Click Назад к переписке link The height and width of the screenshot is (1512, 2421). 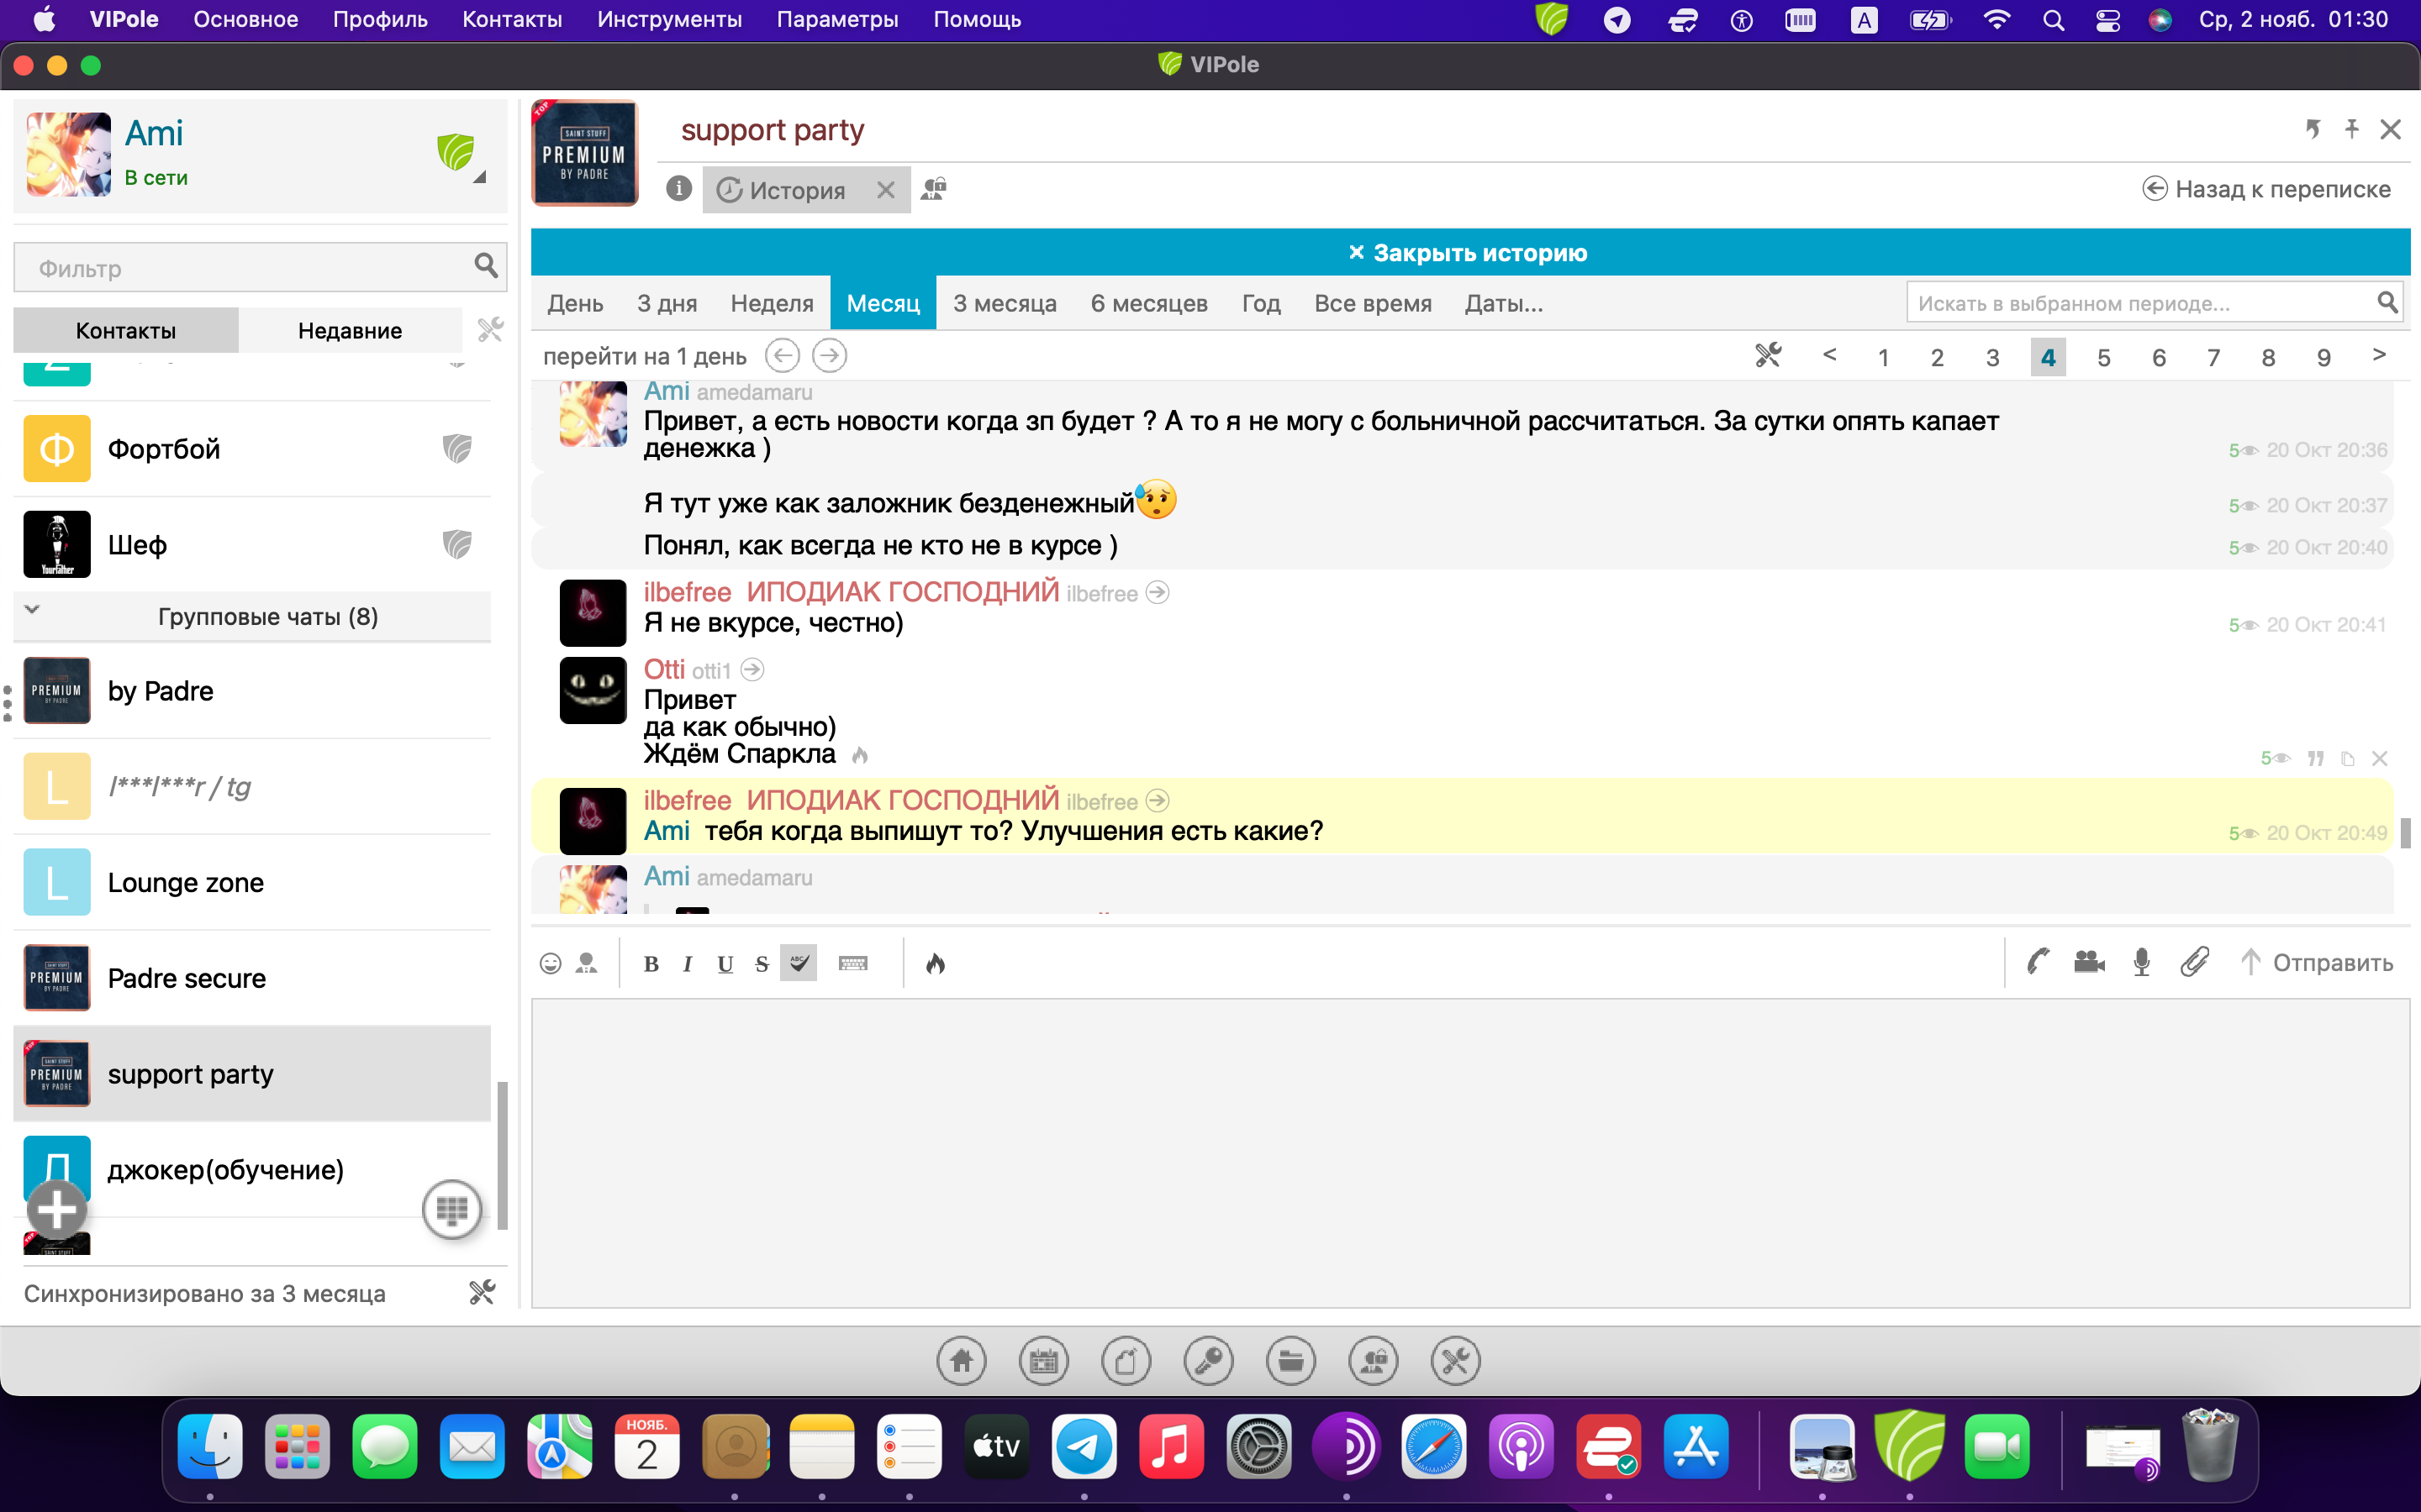click(2266, 189)
